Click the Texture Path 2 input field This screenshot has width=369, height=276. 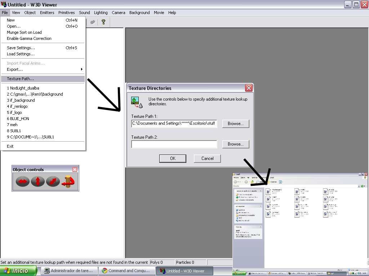coord(174,144)
